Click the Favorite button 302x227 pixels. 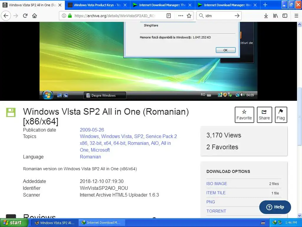point(244,115)
